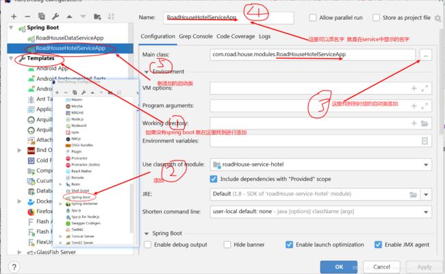The image size is (445, 274).
Task: Edit environment variables with the document icon
Action: pyautogui.click(x=424, y=141)
